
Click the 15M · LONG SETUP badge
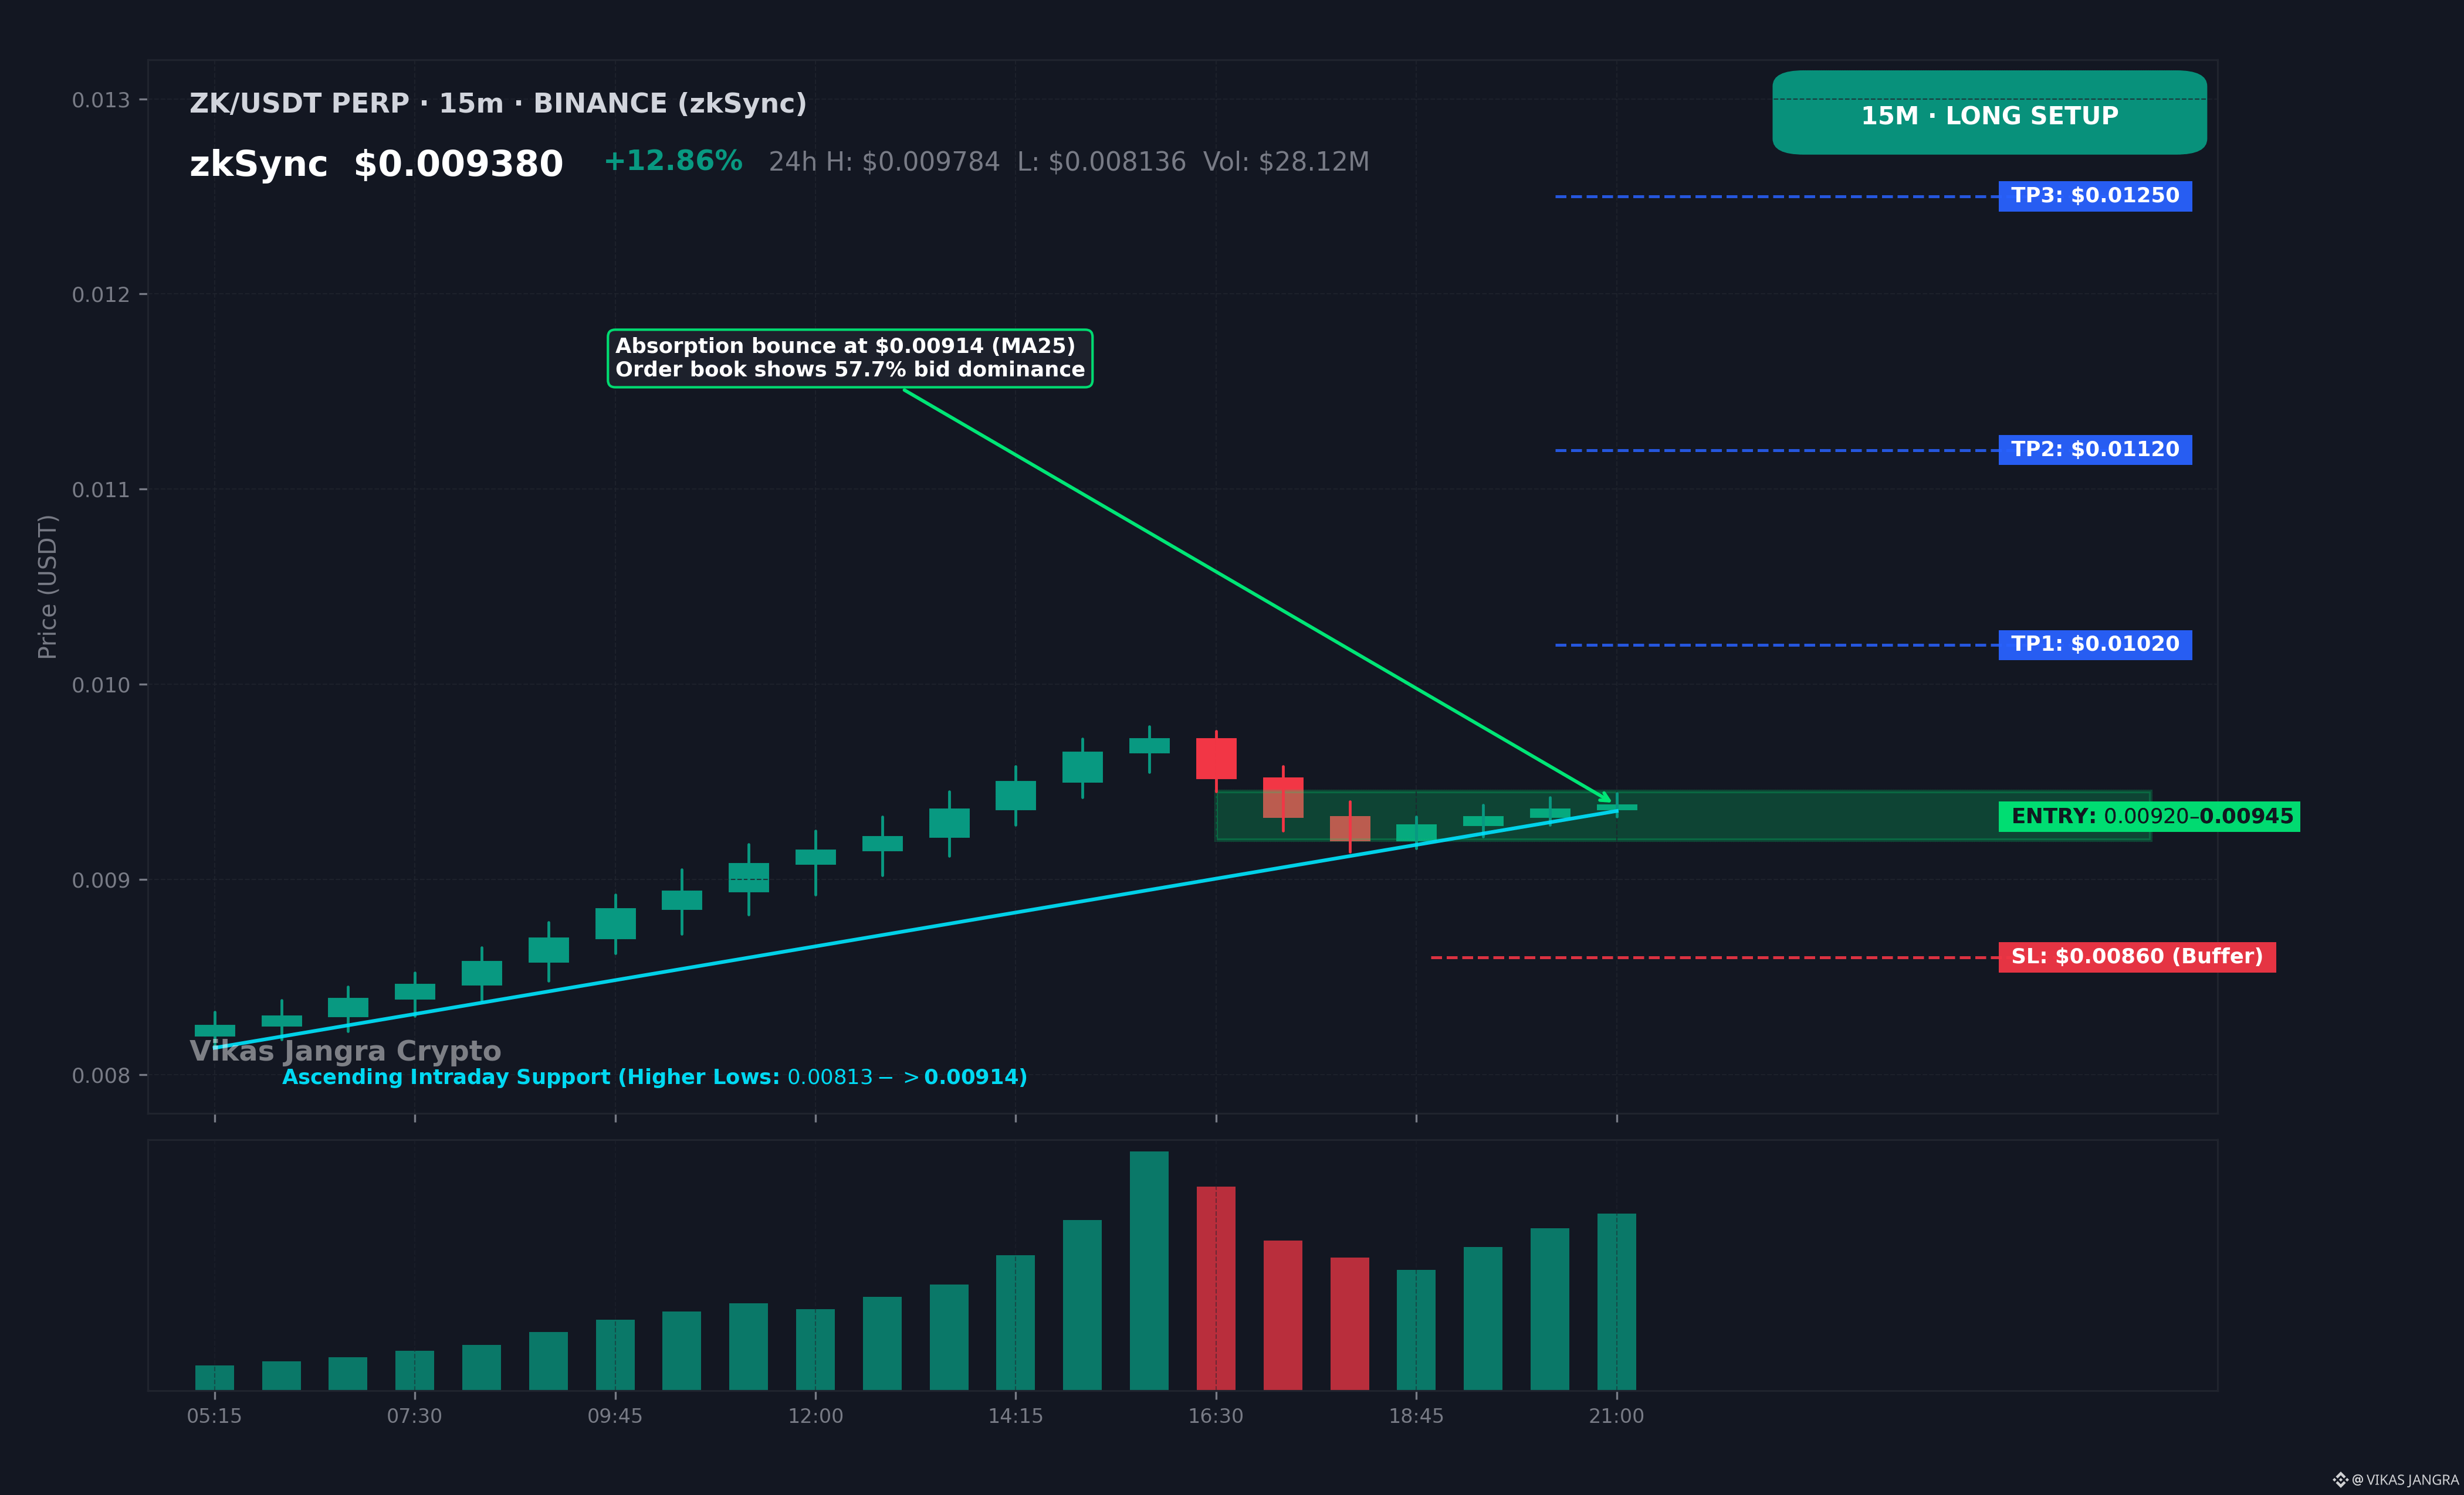(1989, 113)
